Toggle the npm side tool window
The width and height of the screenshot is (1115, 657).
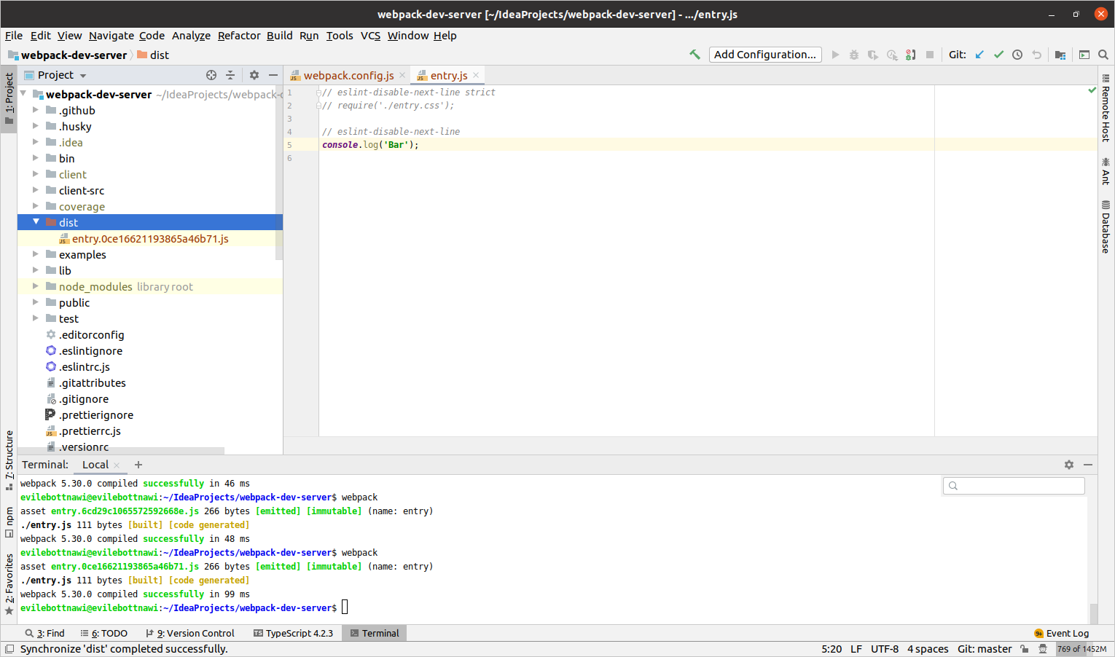9,522
